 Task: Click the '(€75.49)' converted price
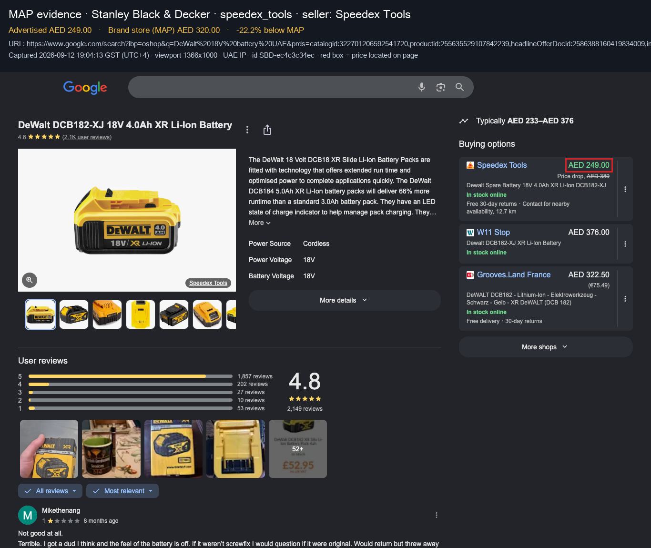(599, 285)
